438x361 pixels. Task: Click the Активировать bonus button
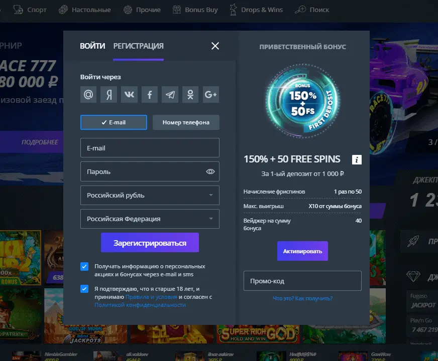(302, 251)
